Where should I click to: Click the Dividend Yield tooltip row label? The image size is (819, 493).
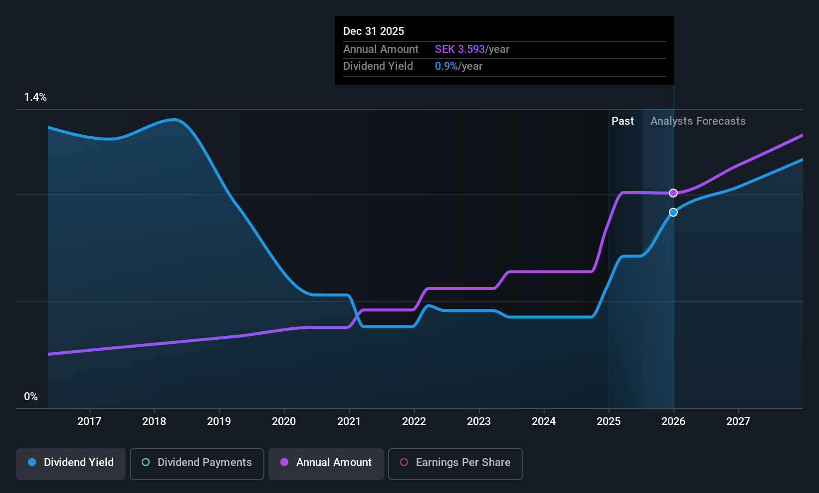click(378, 66)
